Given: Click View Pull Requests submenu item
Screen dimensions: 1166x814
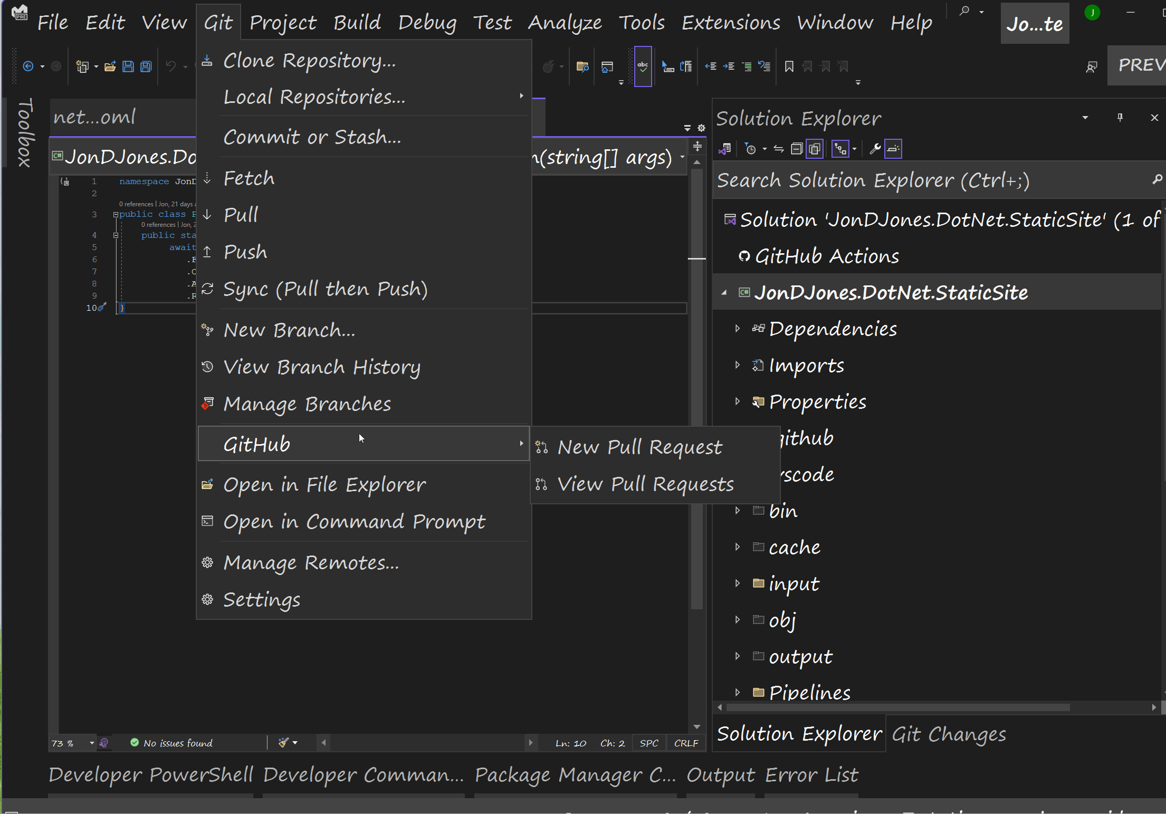Looking at the screenshot, I should (654, 484).
